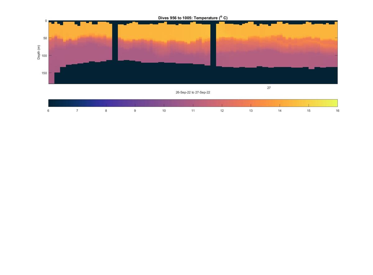Click the colorbar tick label '16'

pos(338,111)
